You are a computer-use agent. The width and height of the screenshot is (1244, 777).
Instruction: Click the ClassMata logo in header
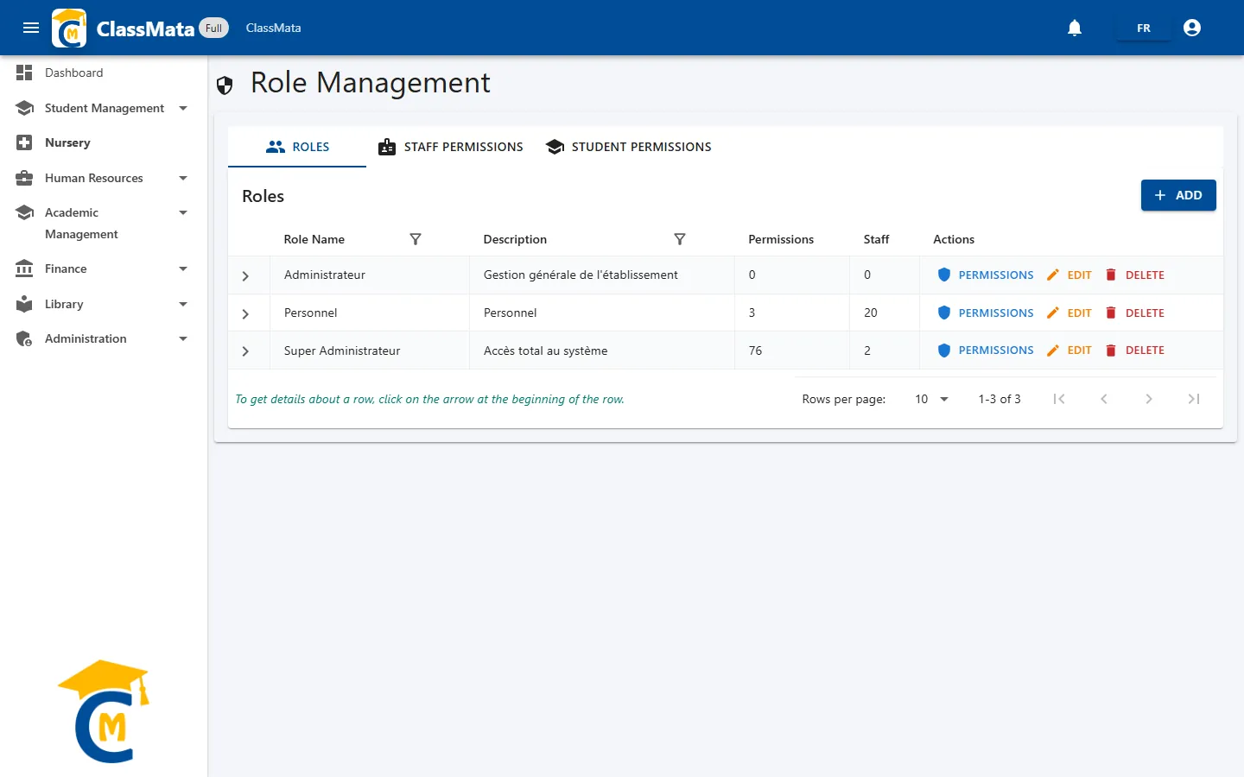coord(69,28)
